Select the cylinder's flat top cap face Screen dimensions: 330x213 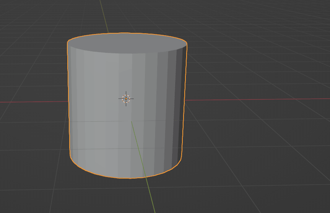coord(127,43)
